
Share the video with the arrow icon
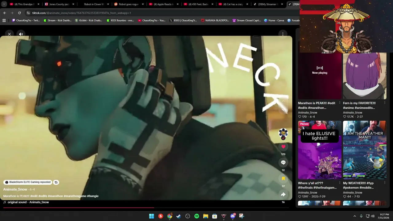tap(283, 194)
